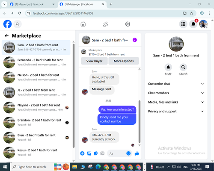Open conversation information purple icon

pos(135,40)
